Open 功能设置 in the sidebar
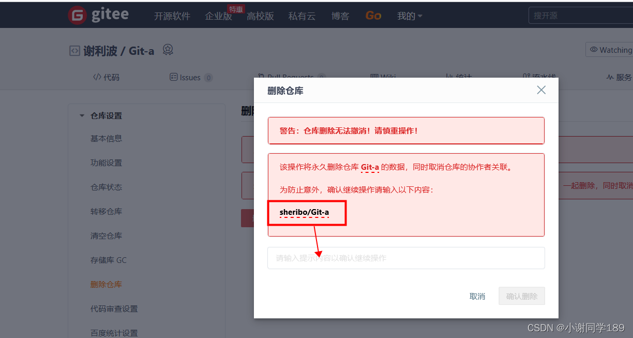The image size is (633, 338). [x=106, y=163]
